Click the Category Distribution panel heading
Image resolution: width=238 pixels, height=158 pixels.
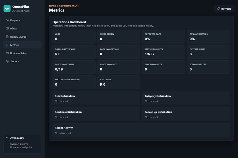tap(158, 96)
